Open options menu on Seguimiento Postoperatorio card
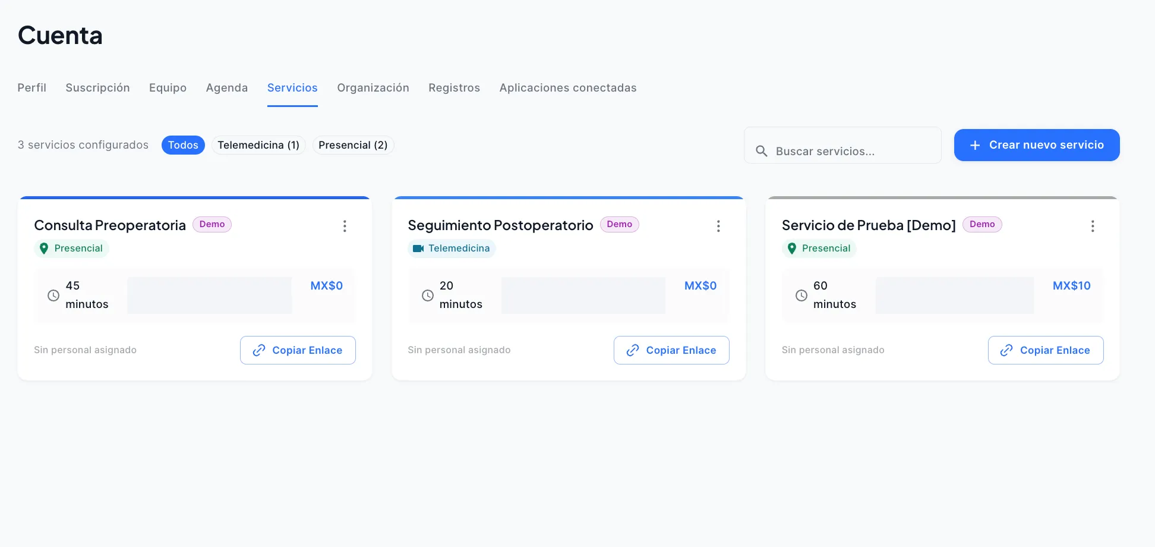 [718, 226]
